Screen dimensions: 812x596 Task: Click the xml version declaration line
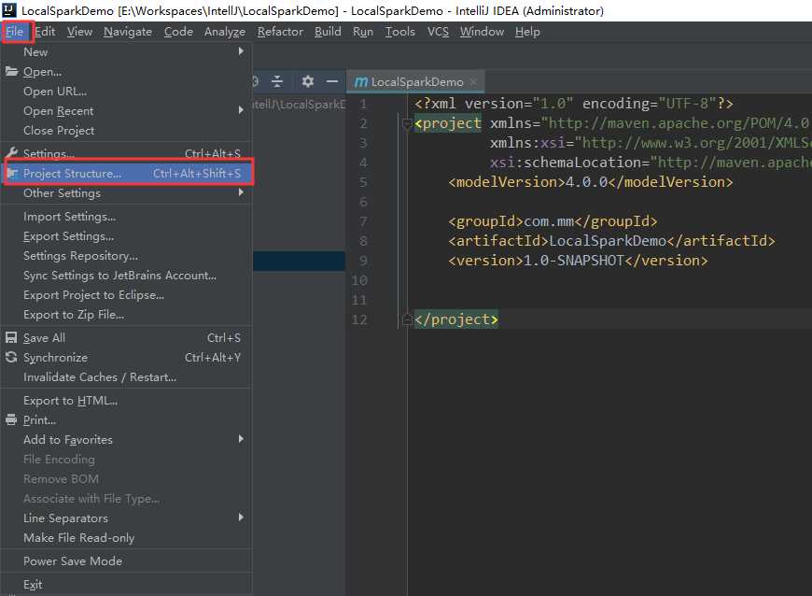[x=574, y=104]
